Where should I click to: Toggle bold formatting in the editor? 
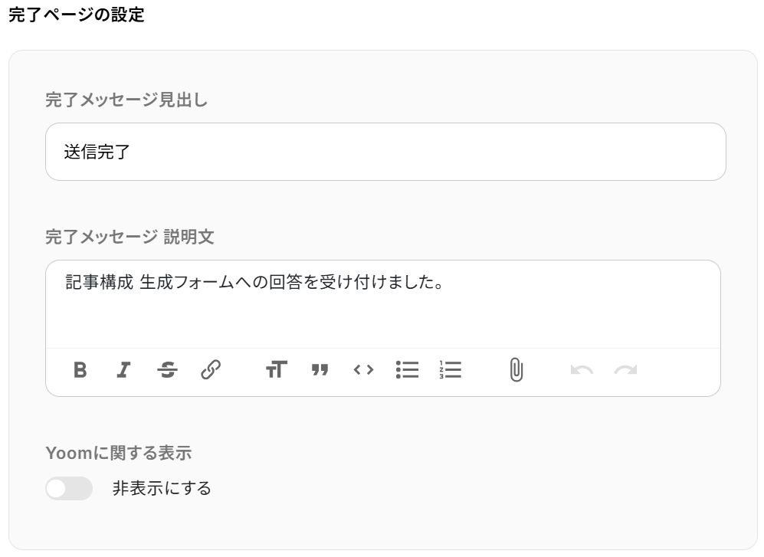coord(80,370)
